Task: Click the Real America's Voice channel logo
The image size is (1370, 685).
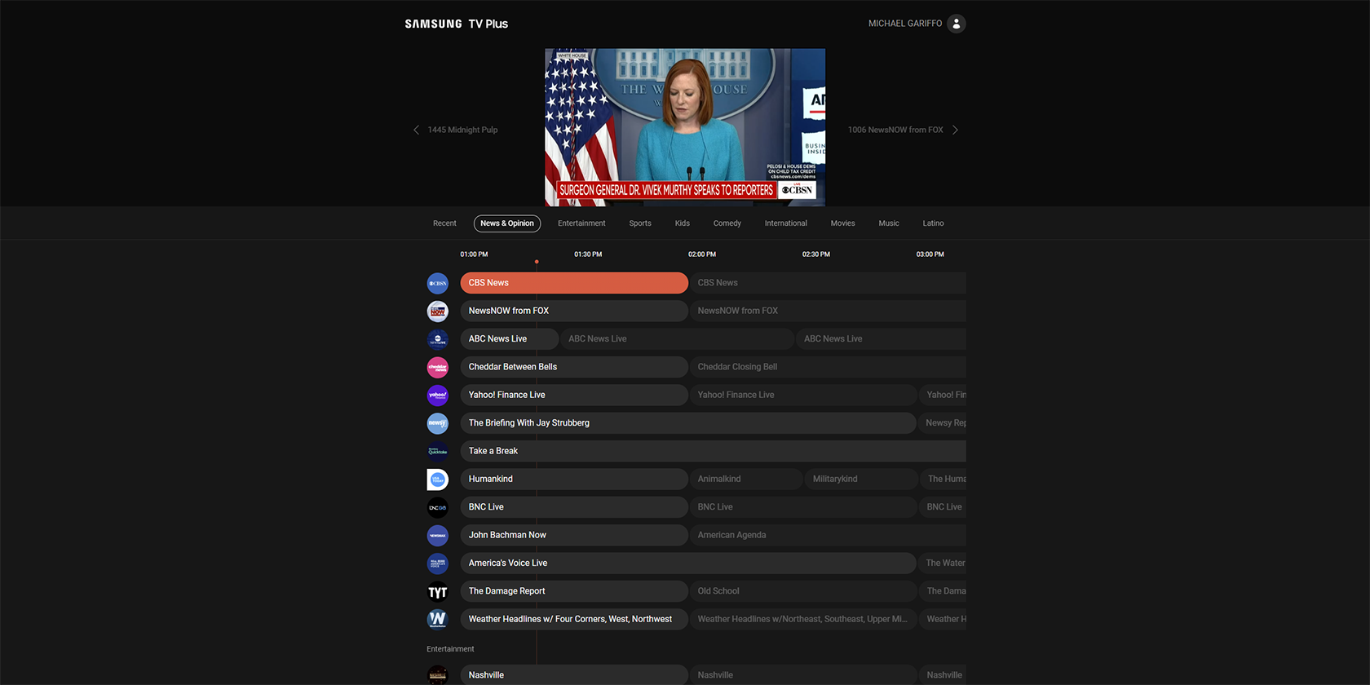Action: (x=438, y=563)
